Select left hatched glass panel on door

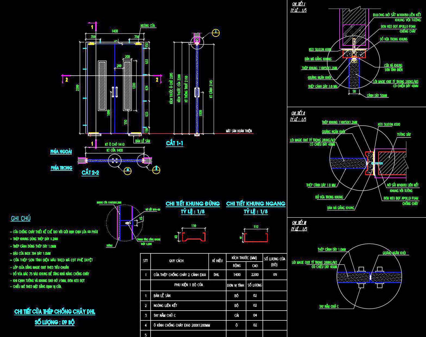coord(102,85)
